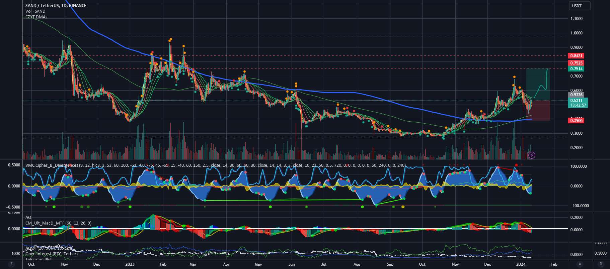Toggle the A auto-scale button
Viewport: 610px width, 269px height.
point(580,264)
